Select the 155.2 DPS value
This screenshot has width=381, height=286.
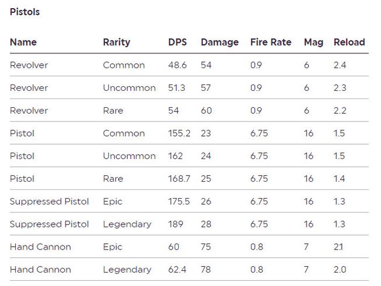tap(179, 133)
